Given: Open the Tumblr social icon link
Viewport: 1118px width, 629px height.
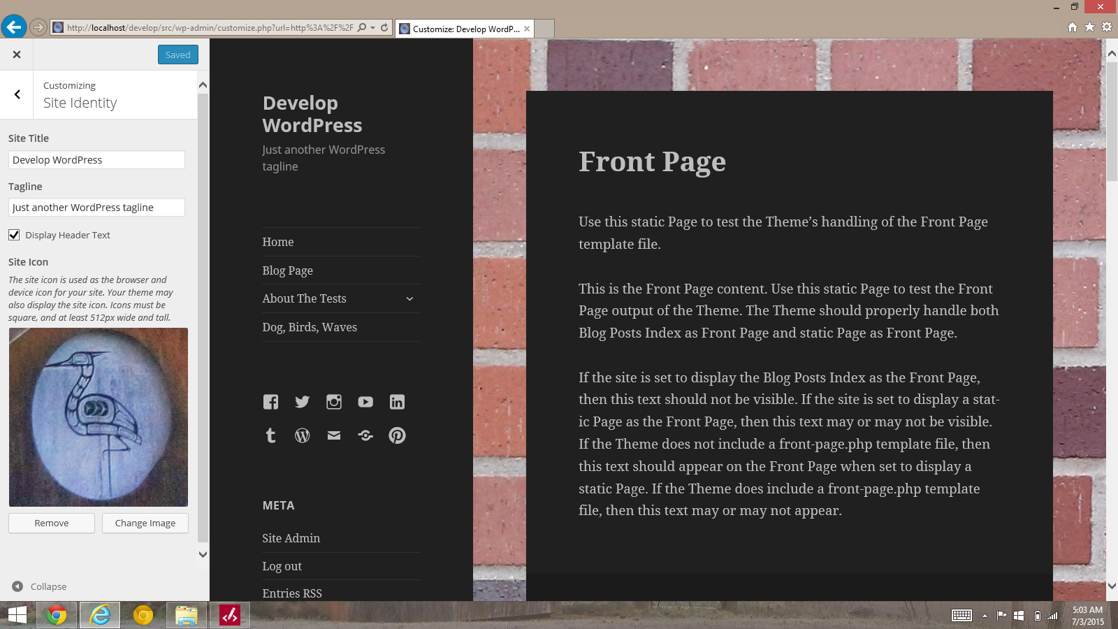Looking at the screenshot, I should tap(270, 435).
